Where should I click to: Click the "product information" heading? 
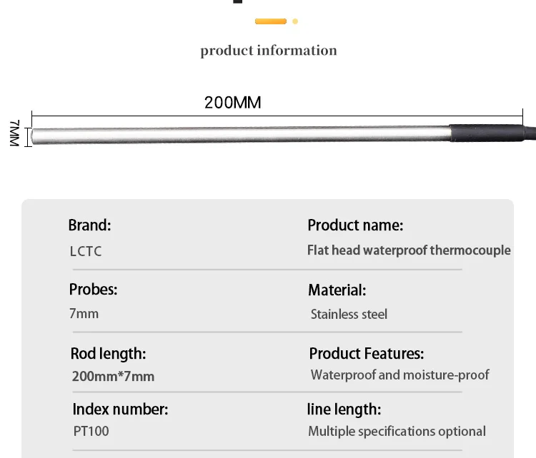pyautogui.click(x=268, y=51)
